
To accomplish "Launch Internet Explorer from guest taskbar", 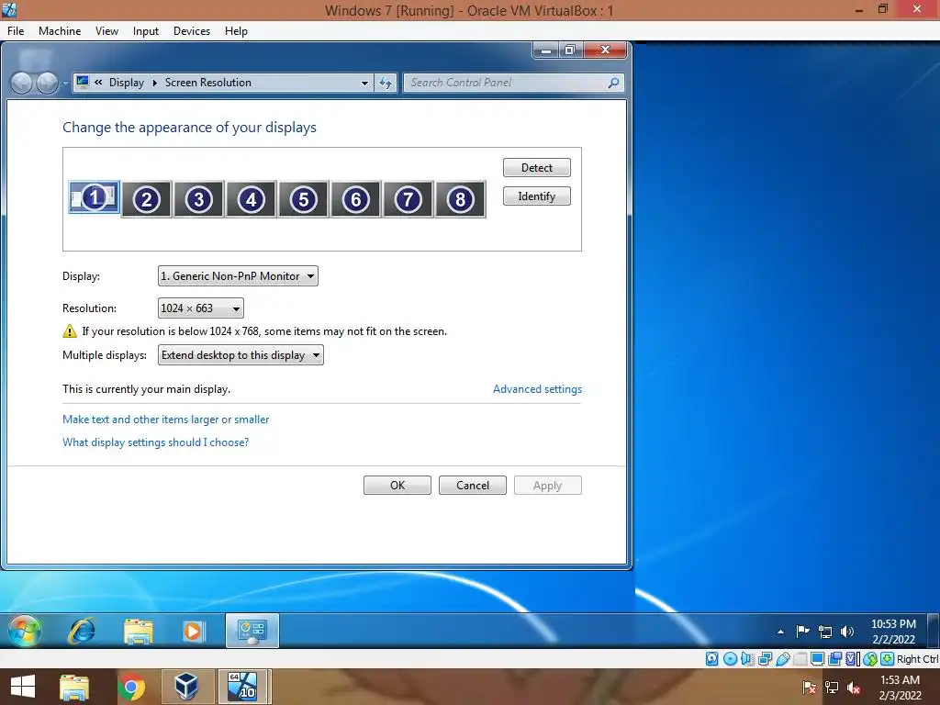I will point(82,631).
